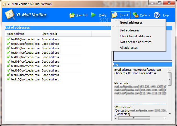Click the green checkmark beside test07@softpedia.com
The image size is (177, 126).
pyautogui.click(x=8, y=66)
